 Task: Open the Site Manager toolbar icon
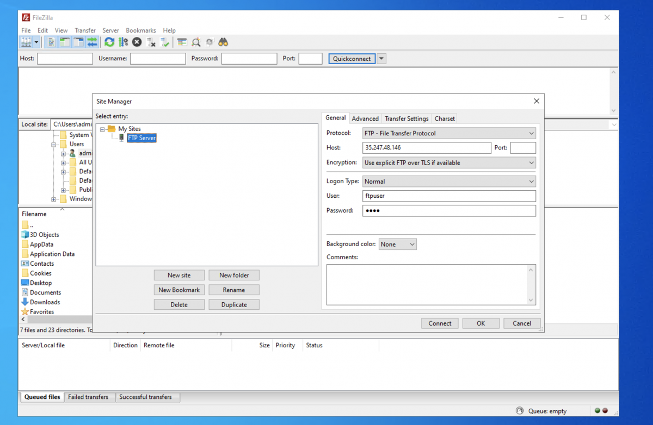26,42
